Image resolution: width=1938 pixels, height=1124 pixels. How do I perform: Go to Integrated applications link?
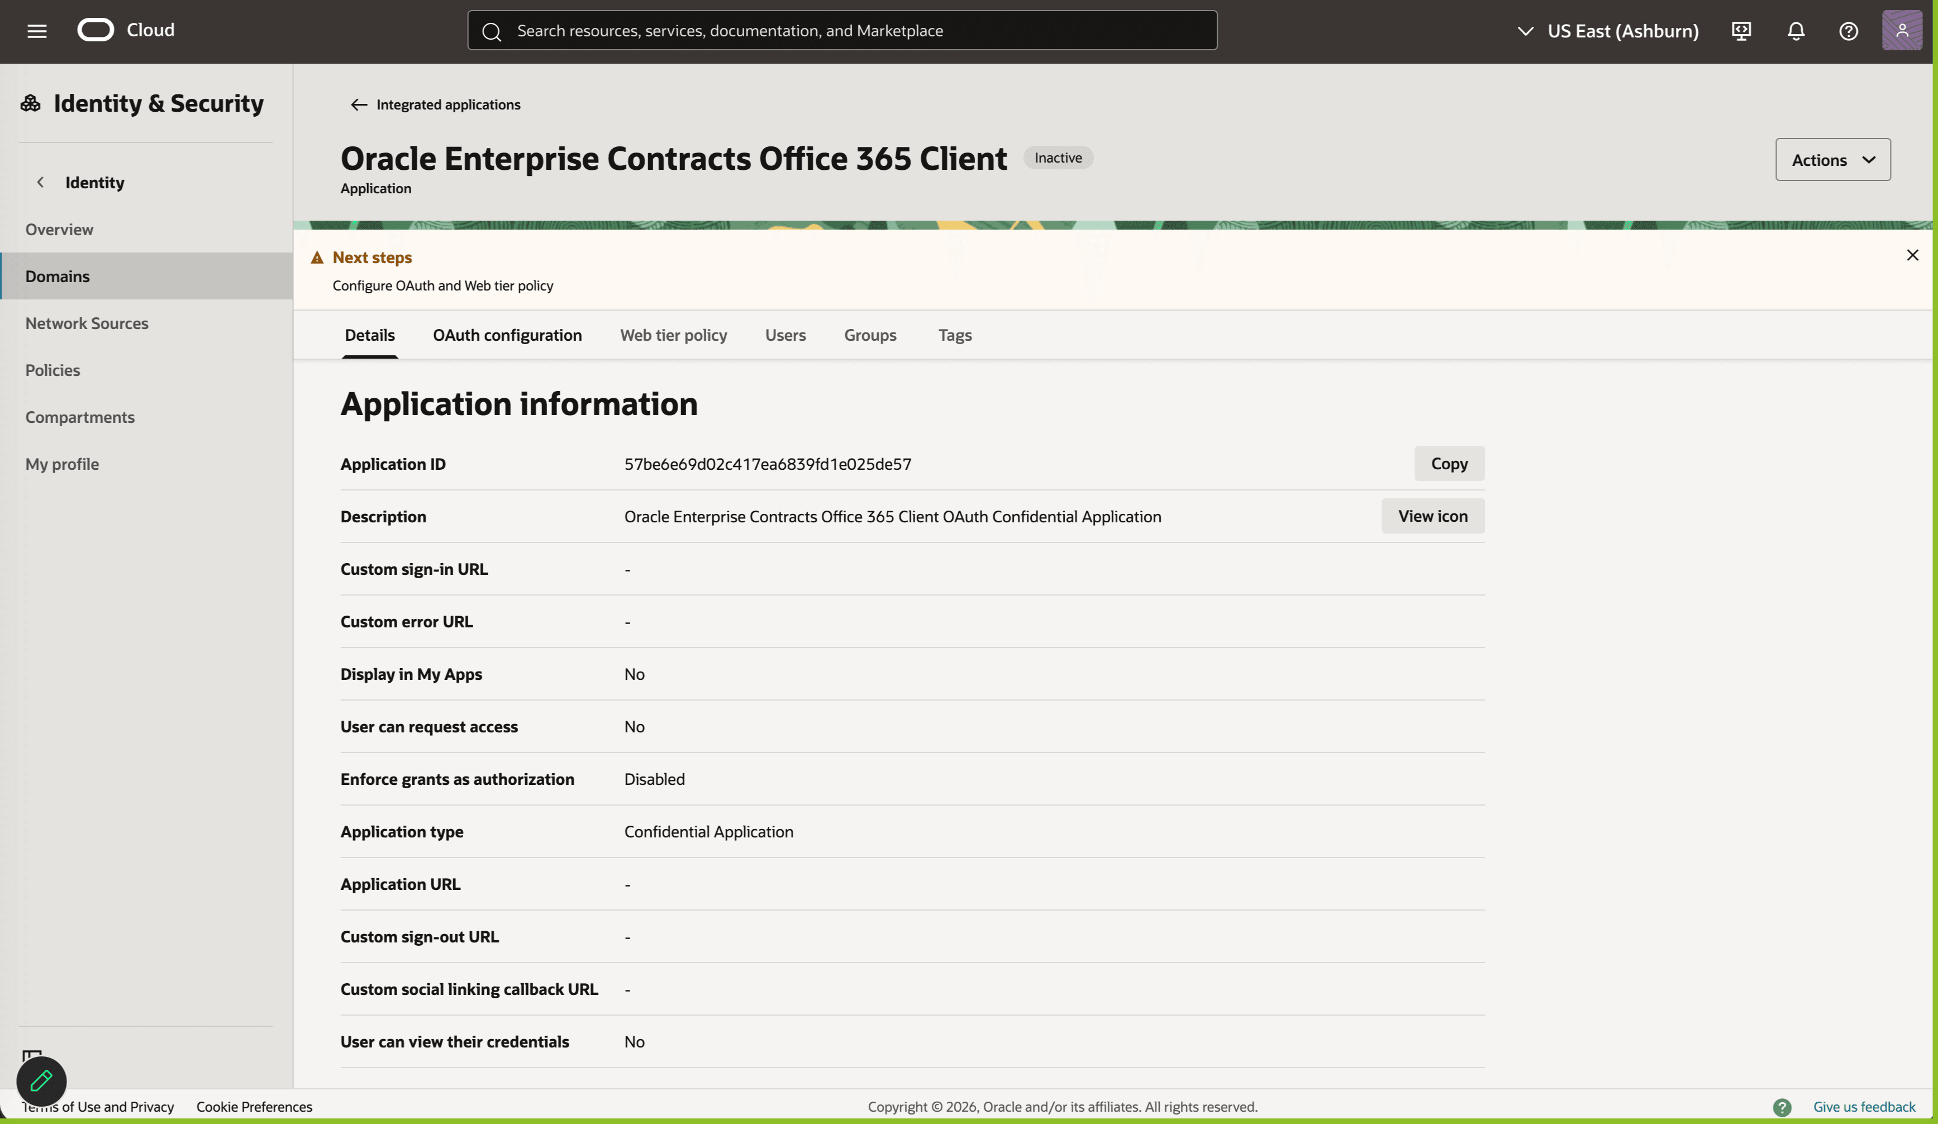449,104
